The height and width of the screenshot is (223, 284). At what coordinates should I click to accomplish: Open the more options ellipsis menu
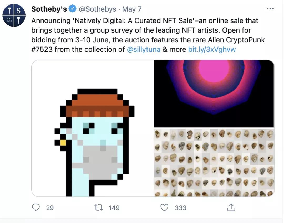(270, 9)
